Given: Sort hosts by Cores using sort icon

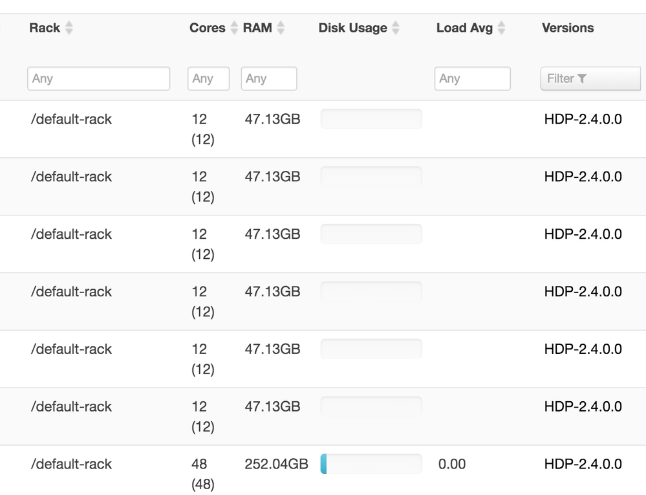Looking at the screenshot, I should coord(234,28).
